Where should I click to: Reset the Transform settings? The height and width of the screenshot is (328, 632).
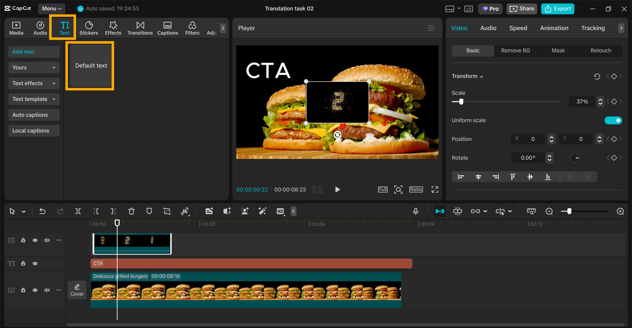click(597, 76)
